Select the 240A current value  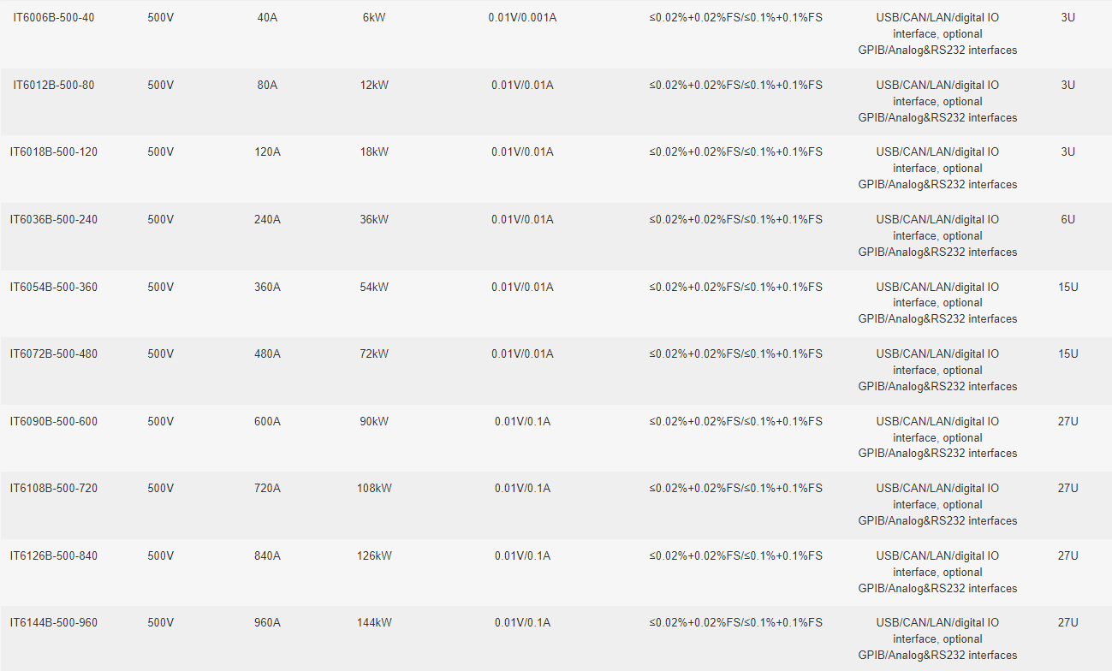267,219
